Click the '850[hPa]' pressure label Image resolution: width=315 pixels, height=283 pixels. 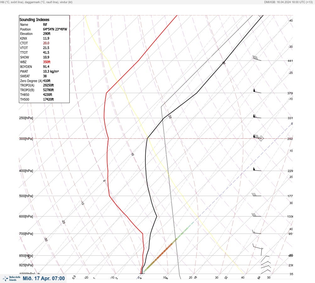click(26, 256)
